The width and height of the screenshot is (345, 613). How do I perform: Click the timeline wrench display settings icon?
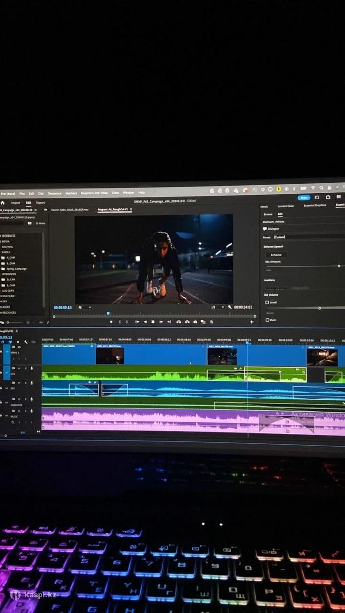pyautogui.click(x=26, y=342)
